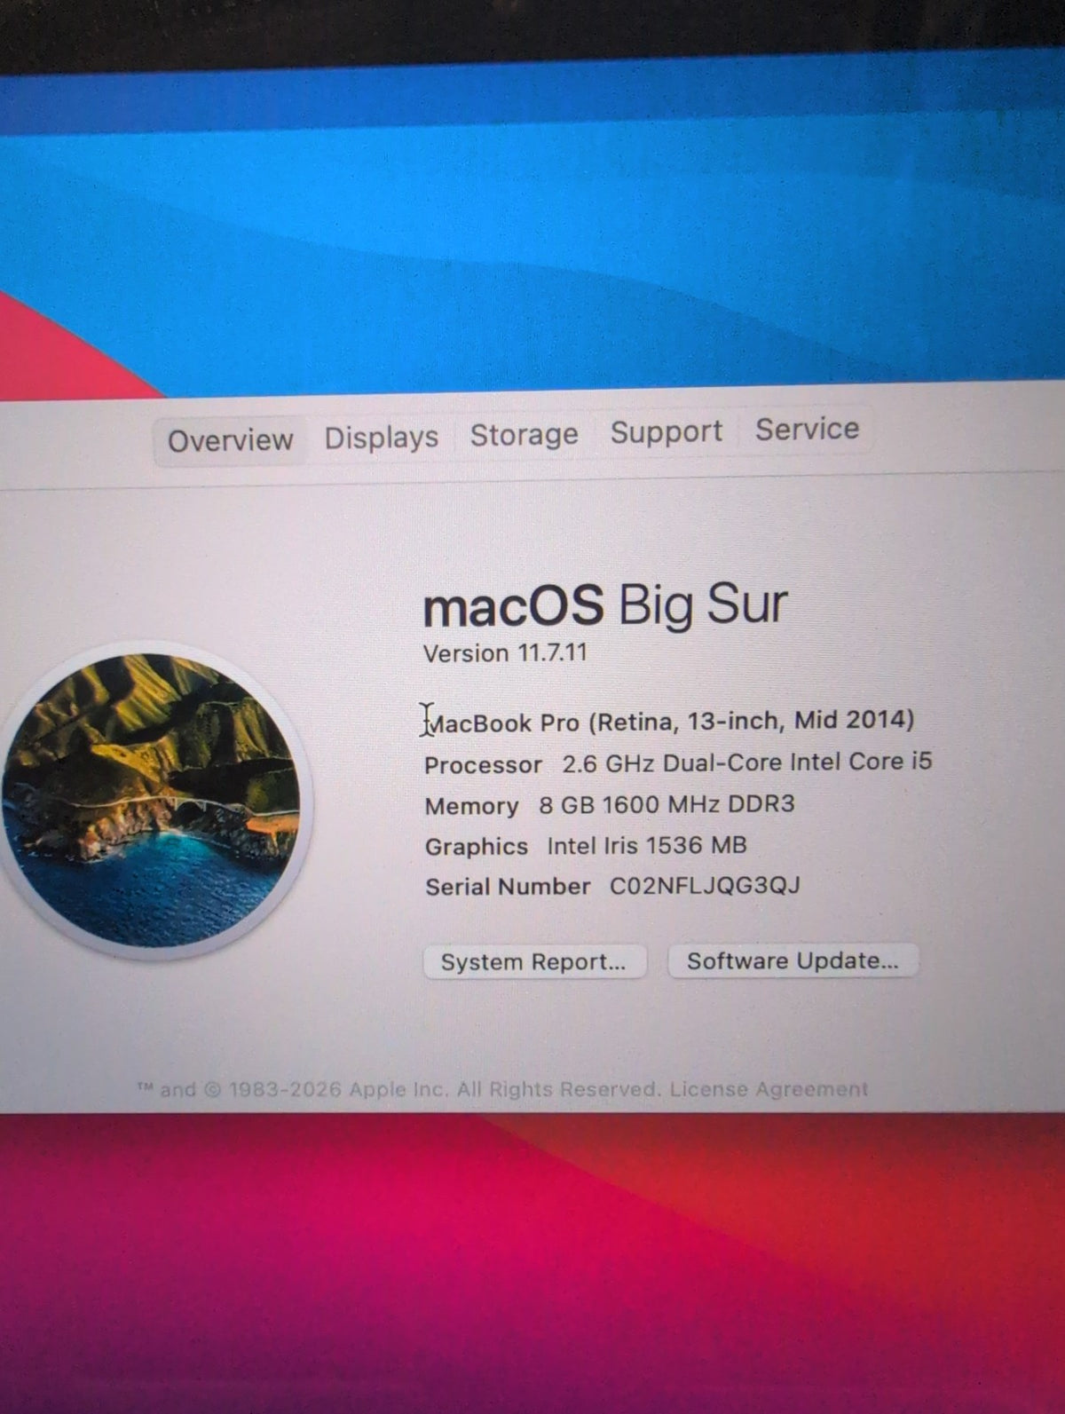Select the MacBook Pro model line
This screenshot has height=1414, width=1065.
point(669,722)
